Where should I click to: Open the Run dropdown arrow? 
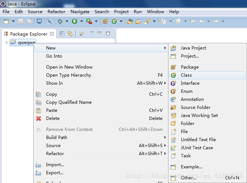click(x=81, y=21)
